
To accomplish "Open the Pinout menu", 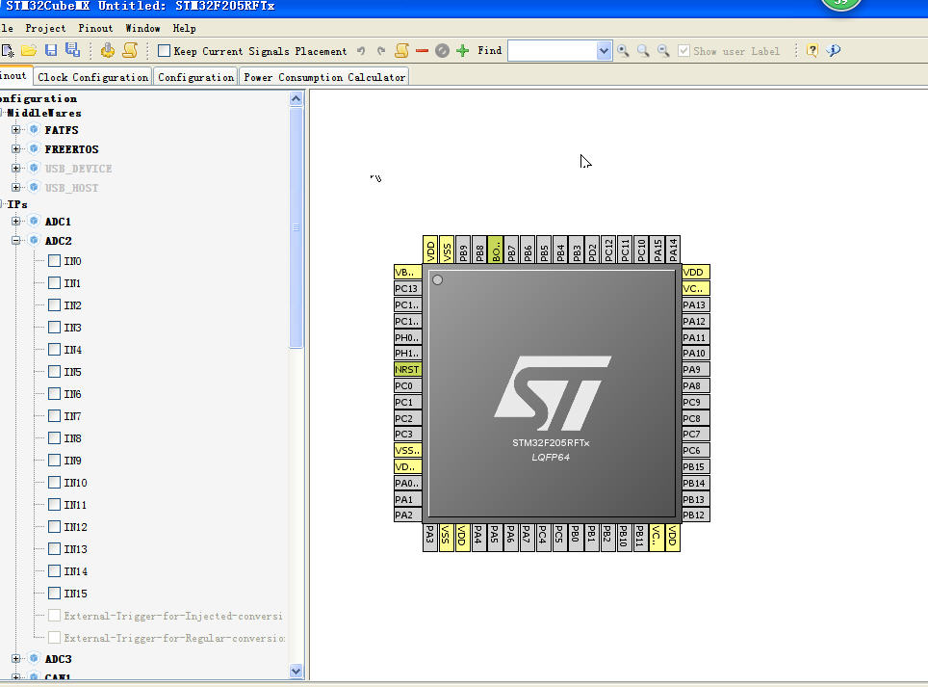I will pos(95,29).
